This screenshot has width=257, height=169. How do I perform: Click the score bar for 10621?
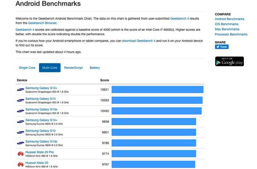pyautogui.click(x=157, y=90)
